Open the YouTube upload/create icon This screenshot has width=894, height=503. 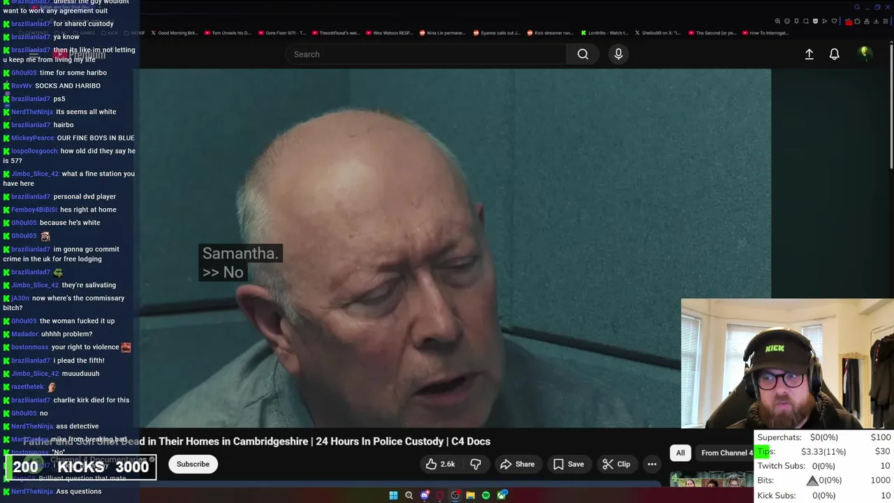pos(809,54)
